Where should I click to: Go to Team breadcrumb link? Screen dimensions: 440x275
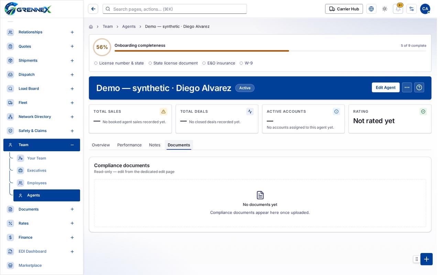(x=108, y=26)
